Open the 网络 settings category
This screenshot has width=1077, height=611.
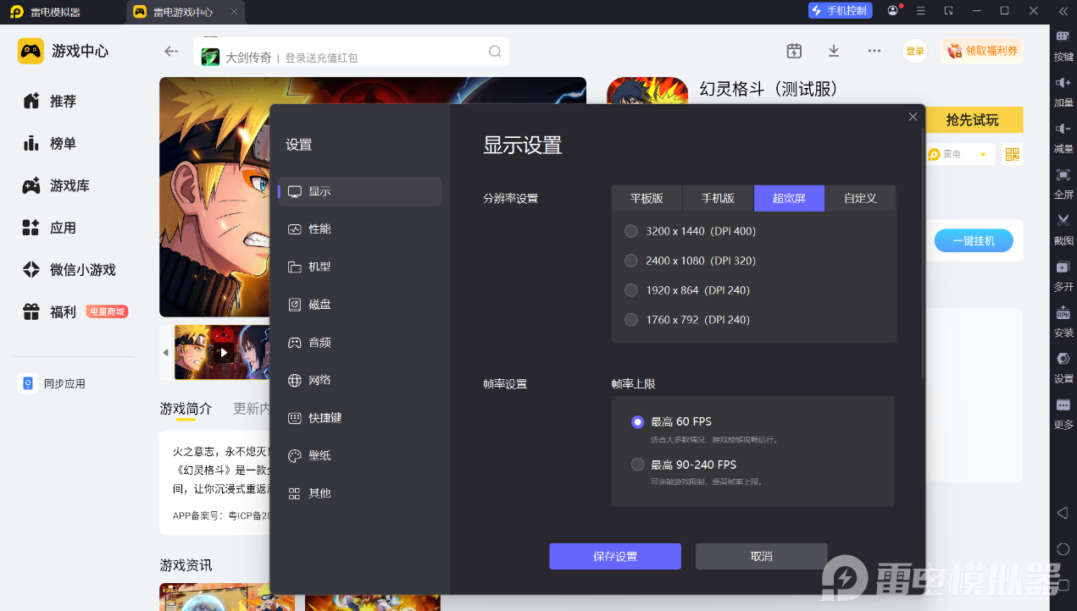tap(359, 380)
